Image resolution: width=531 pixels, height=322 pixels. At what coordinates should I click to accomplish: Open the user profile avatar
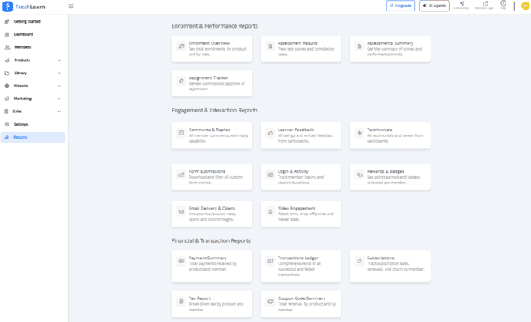[525, 6]
